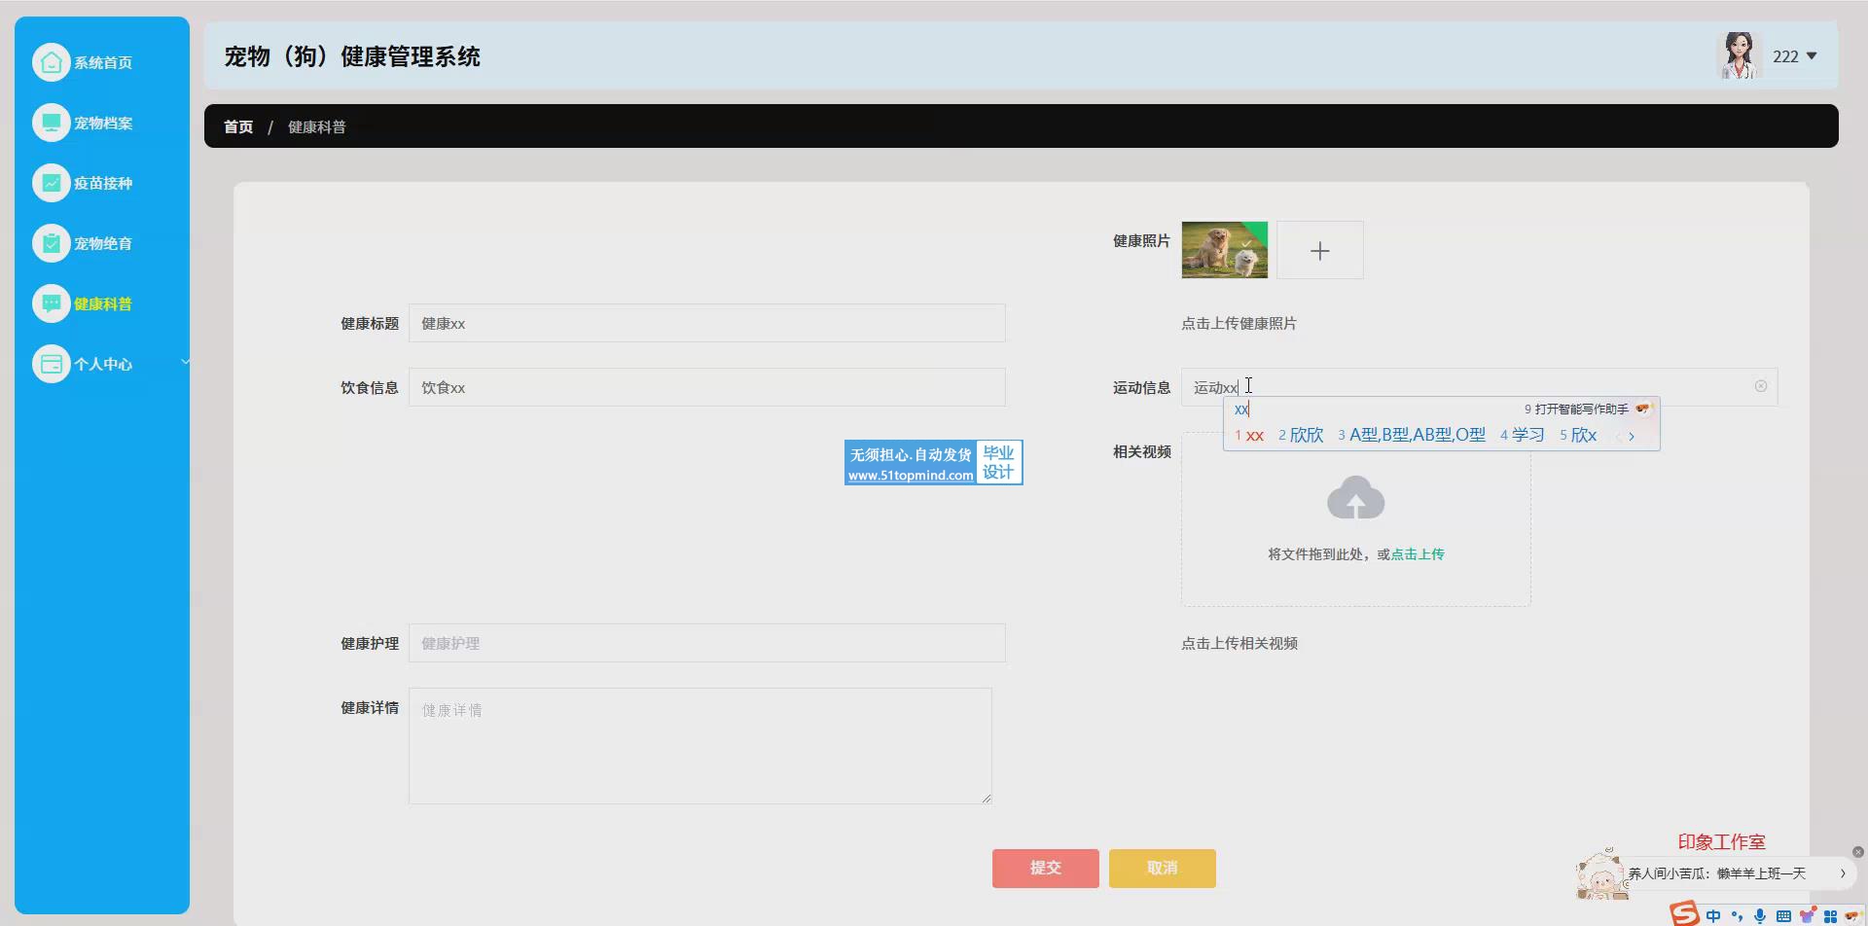
Task: Click the uploaded dog photo thumbnail
Action: click(1224, 251)
